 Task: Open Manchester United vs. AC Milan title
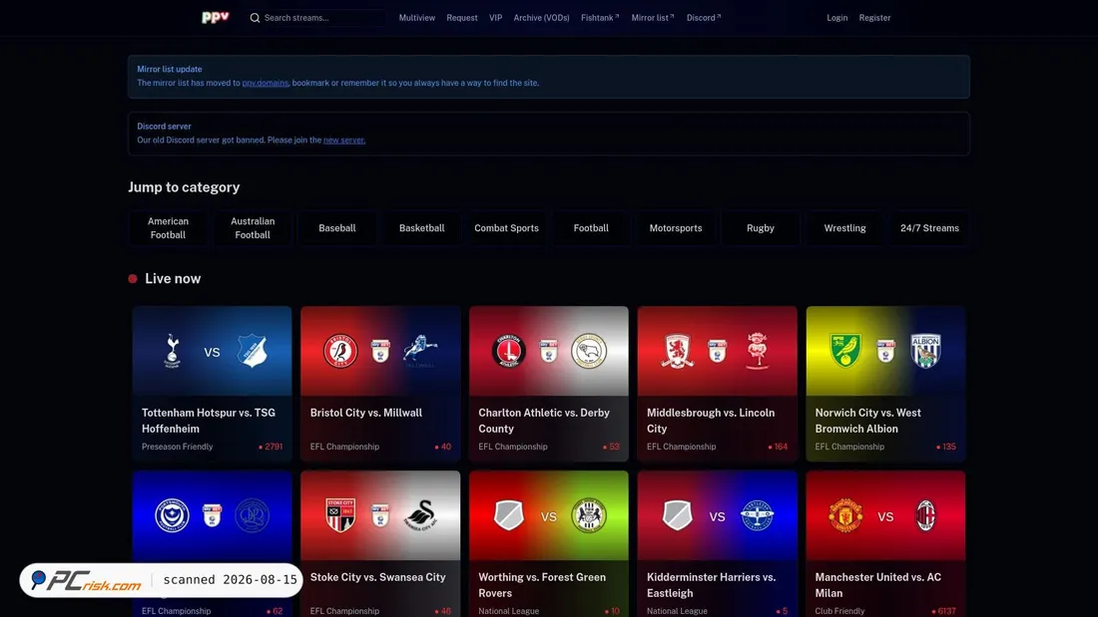tap(878, 585)
